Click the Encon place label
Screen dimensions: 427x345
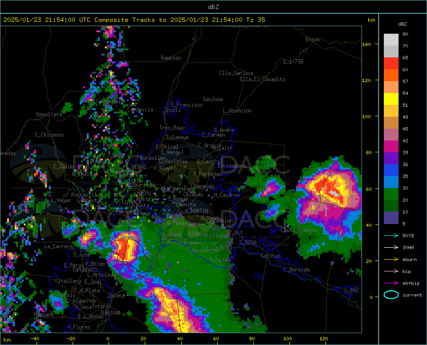(x=313, y=39)
